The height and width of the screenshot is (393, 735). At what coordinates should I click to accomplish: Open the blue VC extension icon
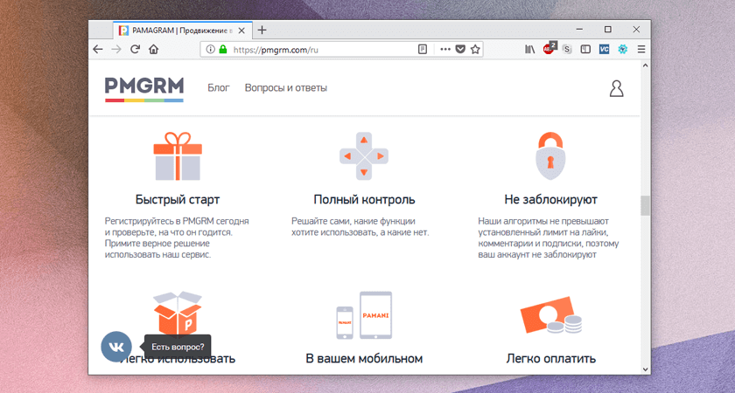(605, 49)
